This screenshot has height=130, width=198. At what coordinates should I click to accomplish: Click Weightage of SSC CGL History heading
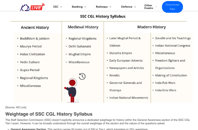pos(49,114)
